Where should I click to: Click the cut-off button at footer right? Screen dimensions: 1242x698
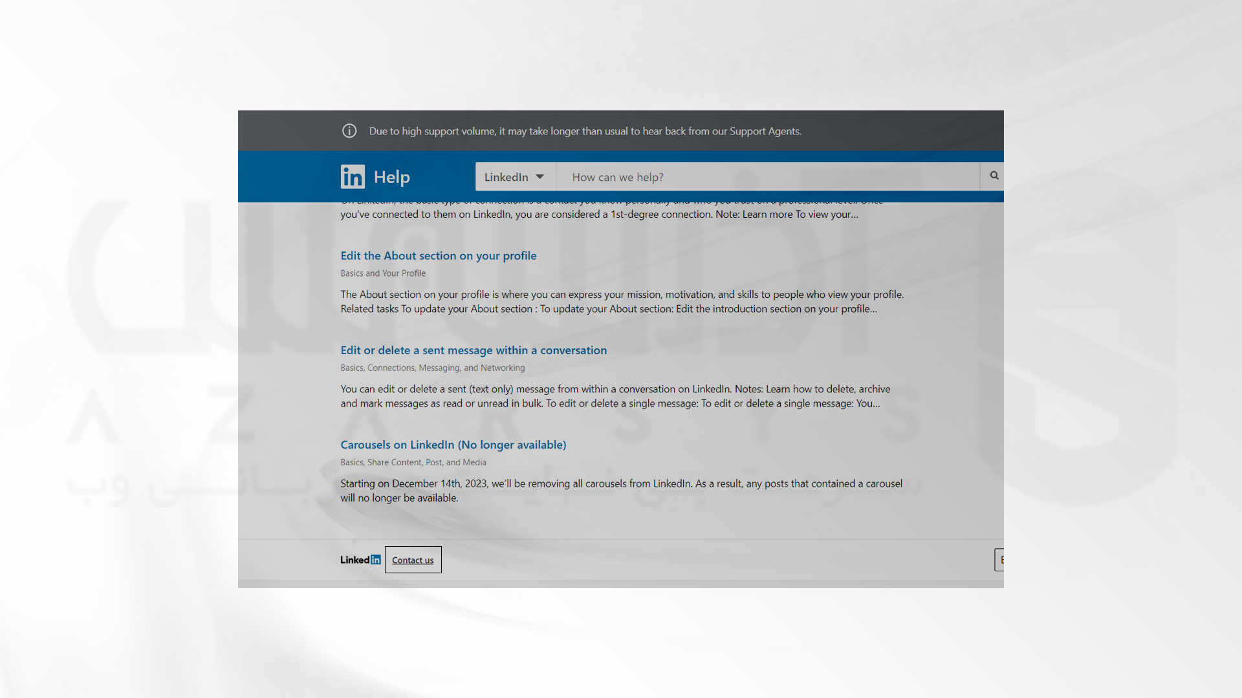click(x=999, y=560)
